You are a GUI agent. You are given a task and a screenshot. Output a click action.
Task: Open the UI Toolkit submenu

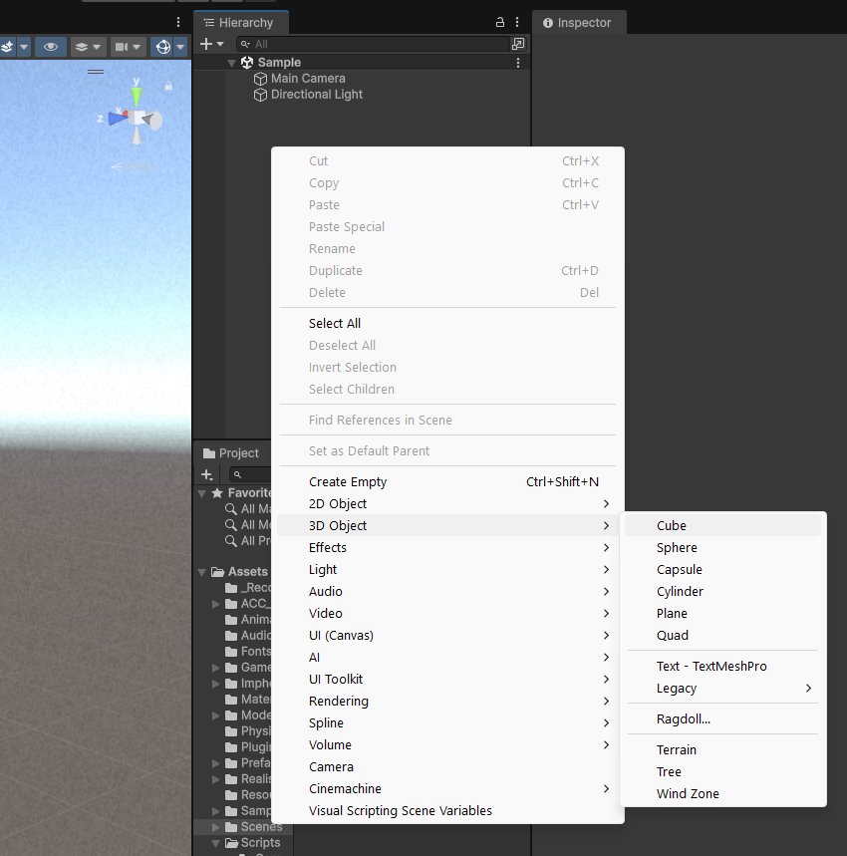click(448, 680)
